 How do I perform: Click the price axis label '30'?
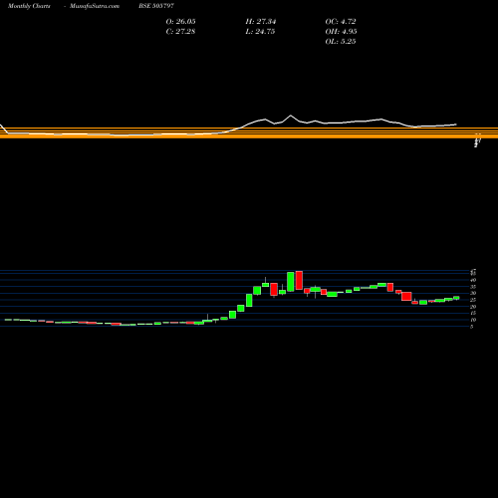point(473,293)
